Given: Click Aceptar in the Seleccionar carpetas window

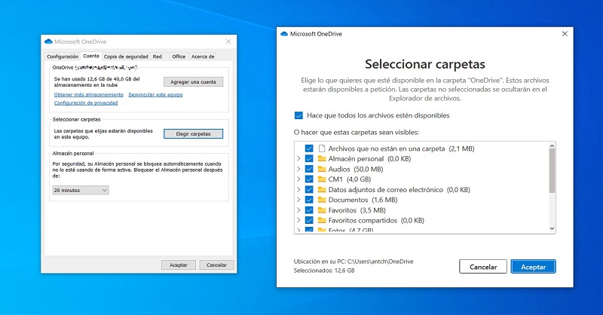Looking at the screenshot, I should click(534, 267).
